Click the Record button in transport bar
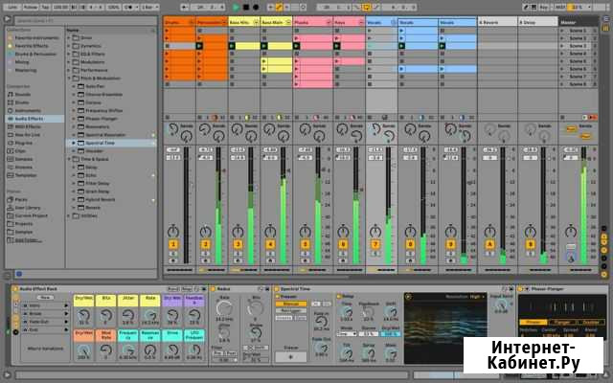 [x=255, y=7]
